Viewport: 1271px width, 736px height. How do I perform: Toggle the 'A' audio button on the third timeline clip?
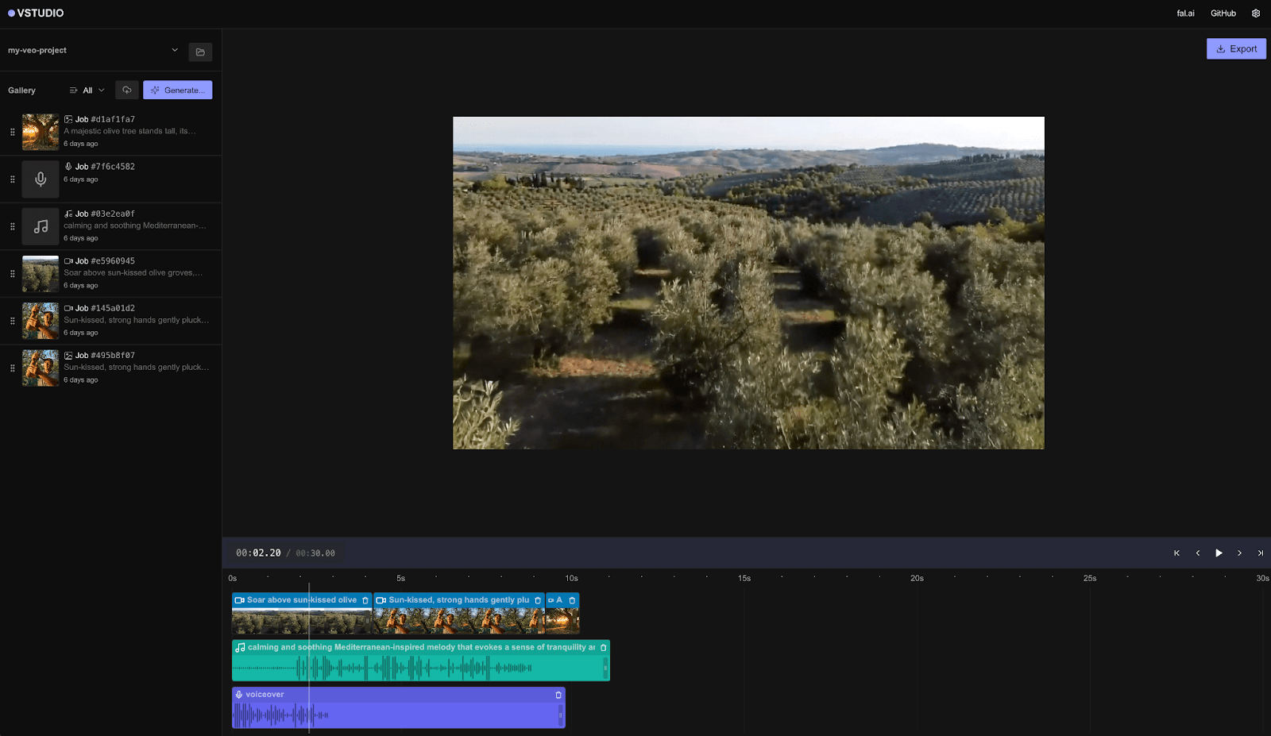(560, 600)
